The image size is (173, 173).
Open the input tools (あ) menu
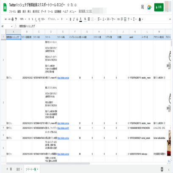pos(141,20)
